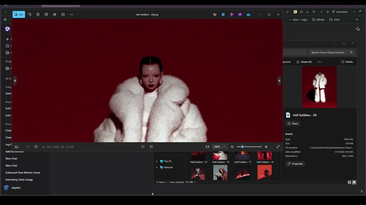Click the fit-to-window icon beside zoom percentage

click(207, 147)
